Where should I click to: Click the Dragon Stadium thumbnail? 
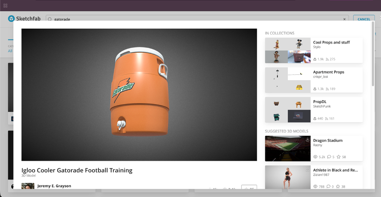click(x=288, y=149)
